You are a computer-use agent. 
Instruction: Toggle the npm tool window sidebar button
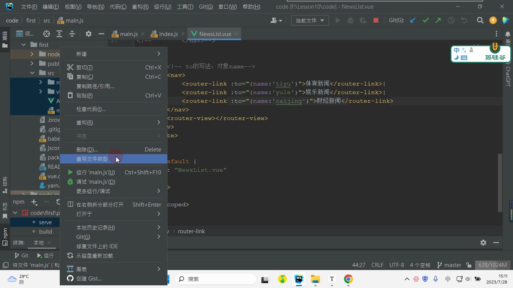coord(5,236)
